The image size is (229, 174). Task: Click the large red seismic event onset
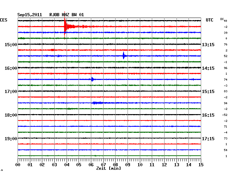coord(65,26)
